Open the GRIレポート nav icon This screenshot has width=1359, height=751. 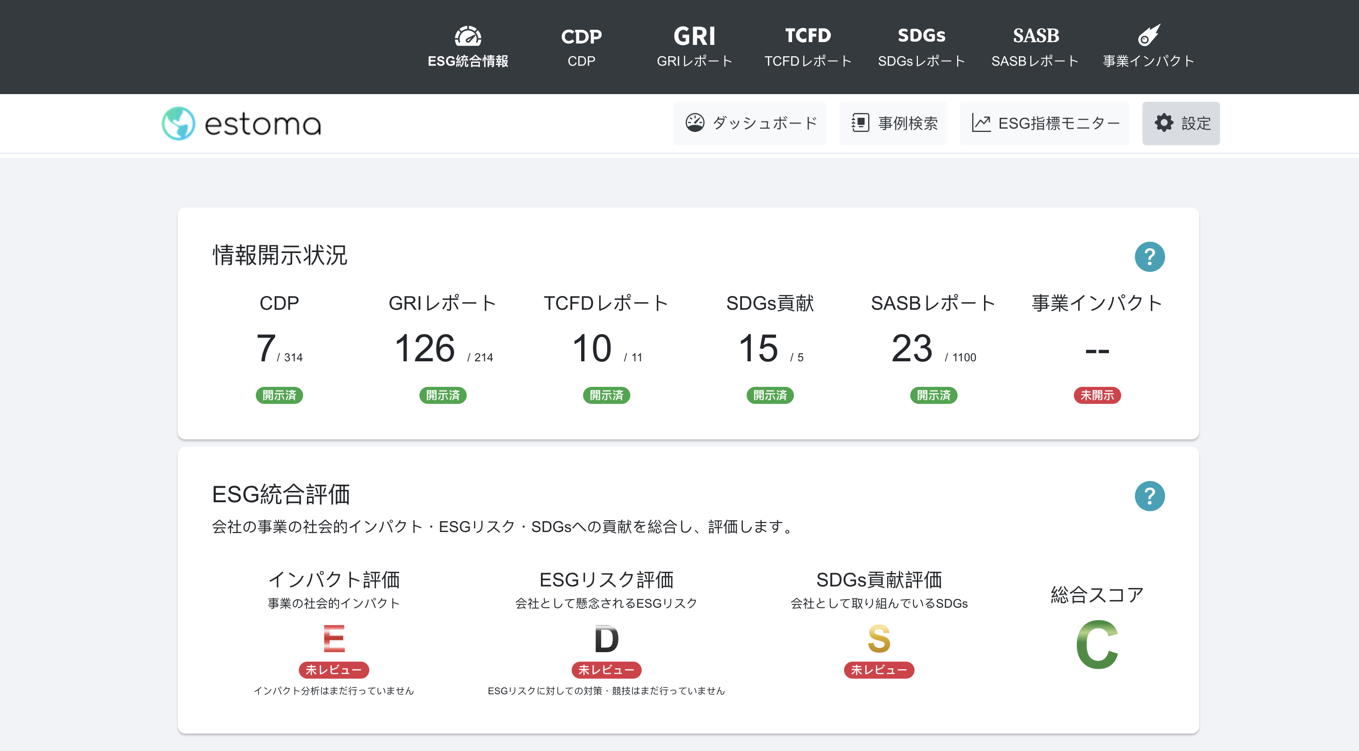click(694, 36)
